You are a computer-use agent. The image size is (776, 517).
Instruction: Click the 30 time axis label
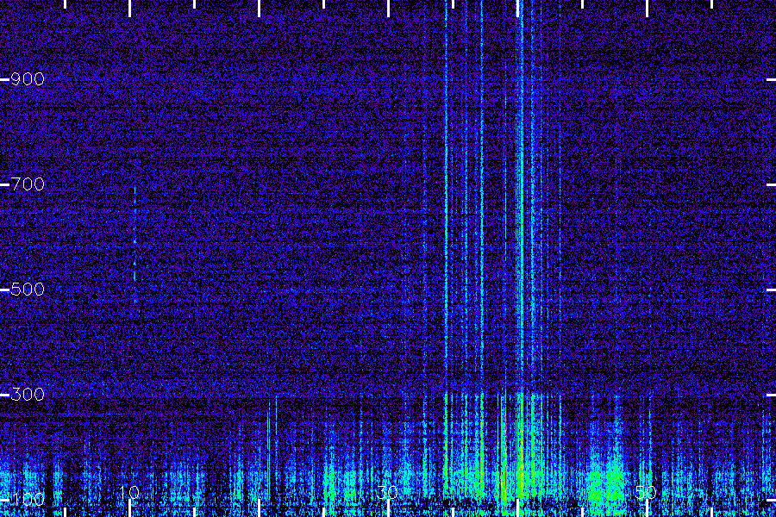click(387, 493)
